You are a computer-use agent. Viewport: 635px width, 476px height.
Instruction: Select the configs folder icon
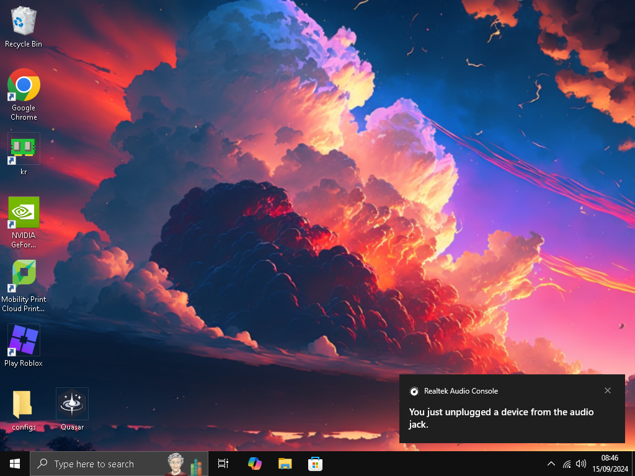tap(24, 409)
